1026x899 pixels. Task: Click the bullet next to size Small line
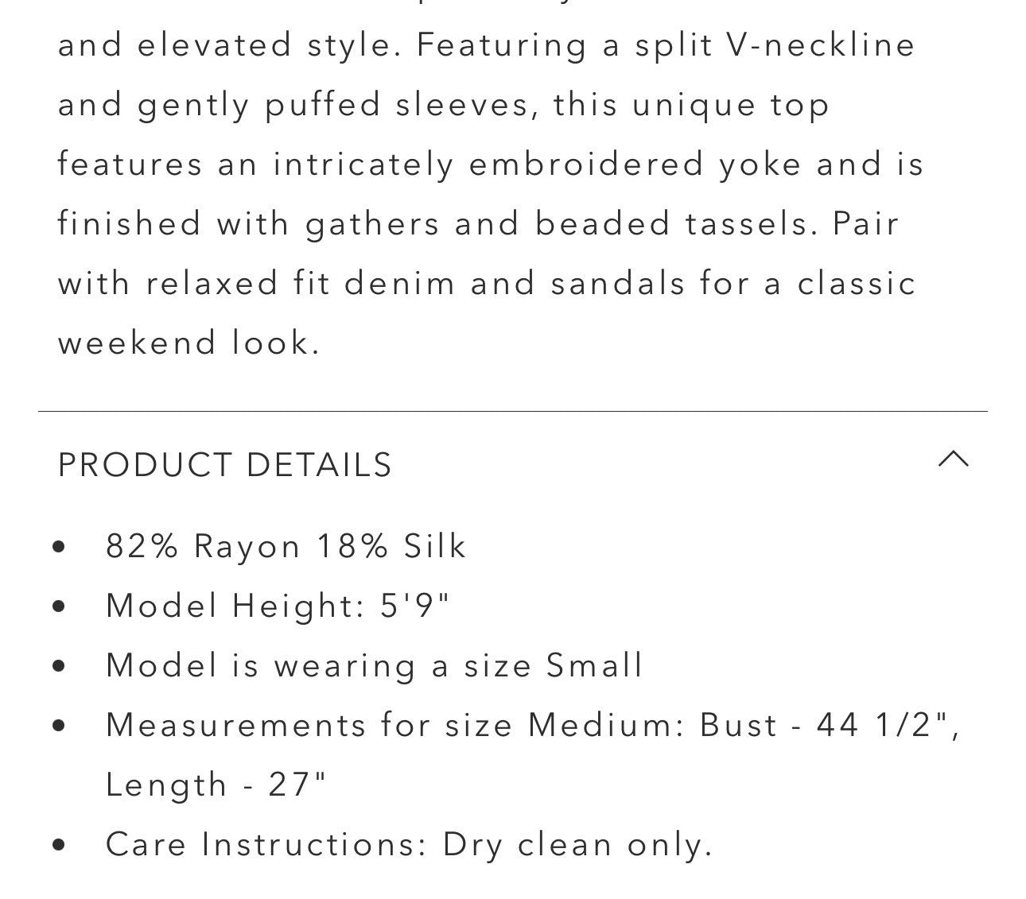click(x=58, y=666)
